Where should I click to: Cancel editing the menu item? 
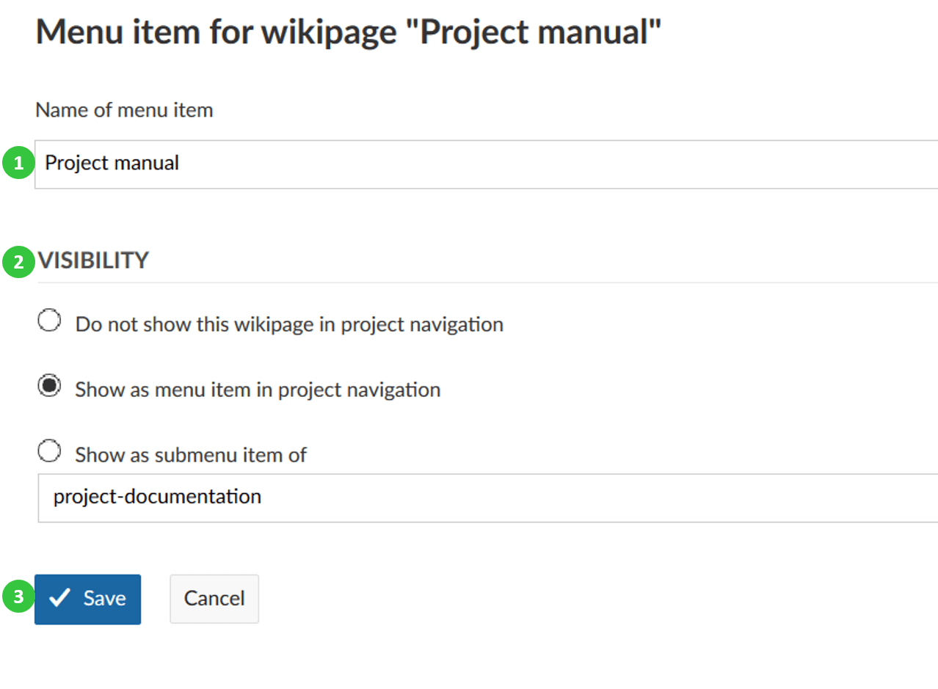(x=214, y=599)
